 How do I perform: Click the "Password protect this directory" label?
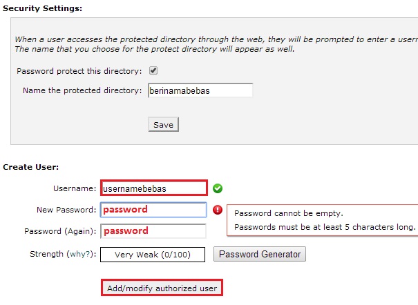pos(79,71)
